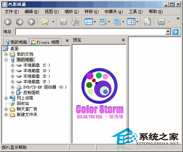Viewport: 183px width, 152px height.
Task: Open the 帮助(H) menu
Action: [x=155, y=12]
